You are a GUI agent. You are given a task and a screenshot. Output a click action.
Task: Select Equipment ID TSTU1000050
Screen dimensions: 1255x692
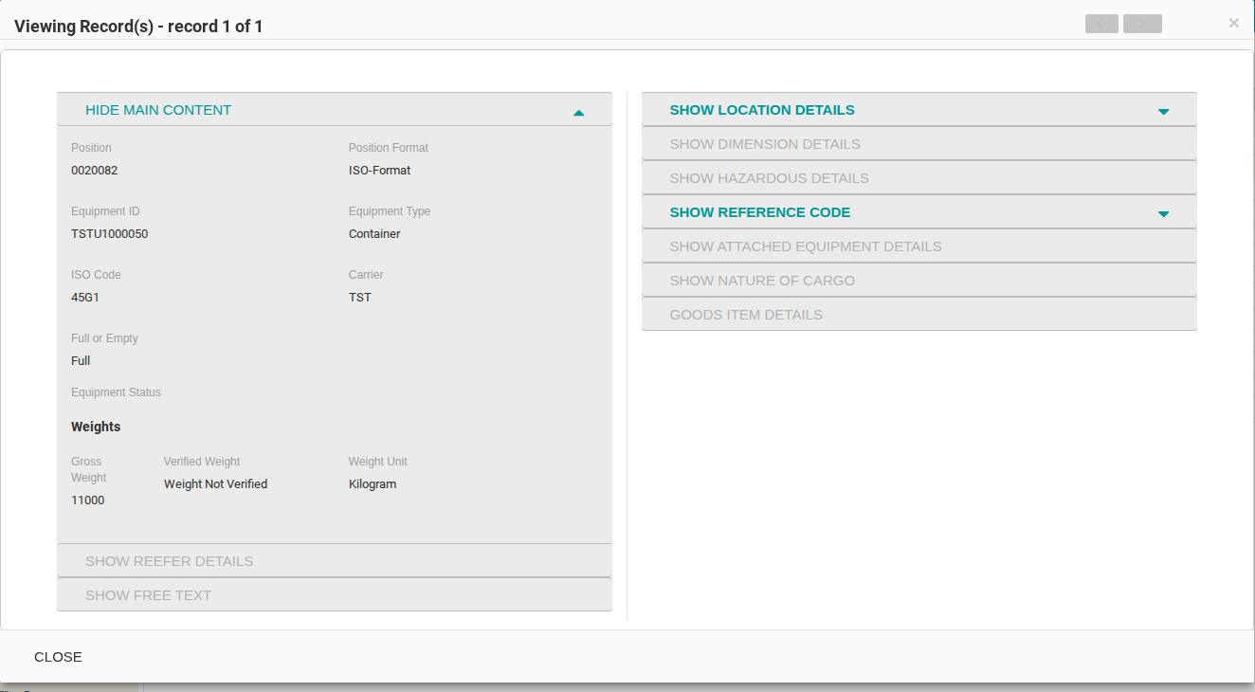(110, 234)
